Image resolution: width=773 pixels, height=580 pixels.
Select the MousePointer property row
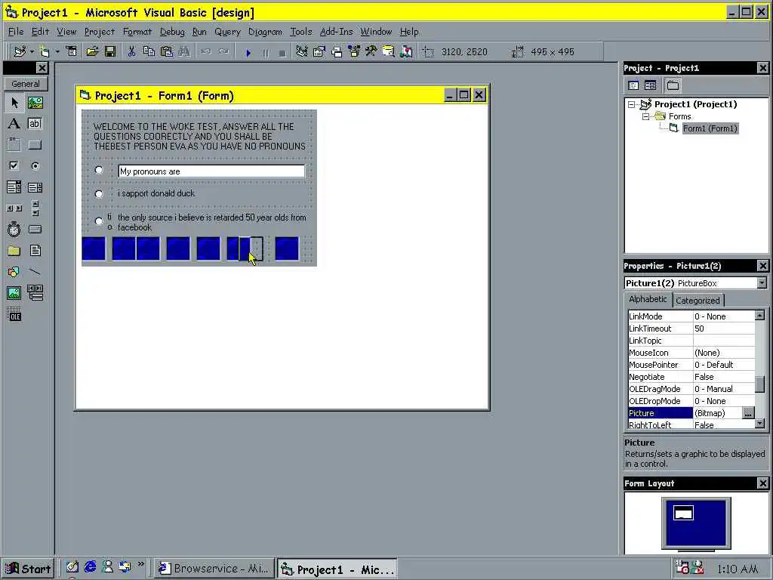point(691,365)
